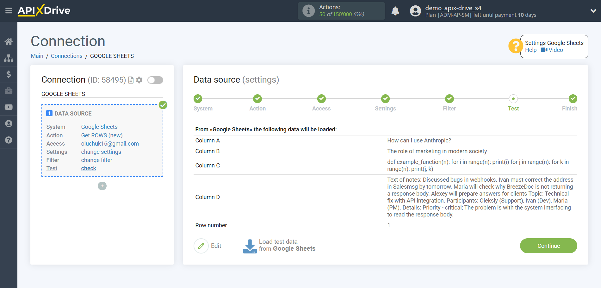Open the briefcase sidebar icon
The height and width of the screenshot is (288, 601).
pyautogui.click(x=9, y=91)
